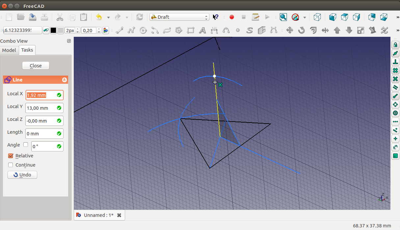Screen dimensions: 400x230
Task: Toggle snap to grid icon
Action: click(395, 70)
